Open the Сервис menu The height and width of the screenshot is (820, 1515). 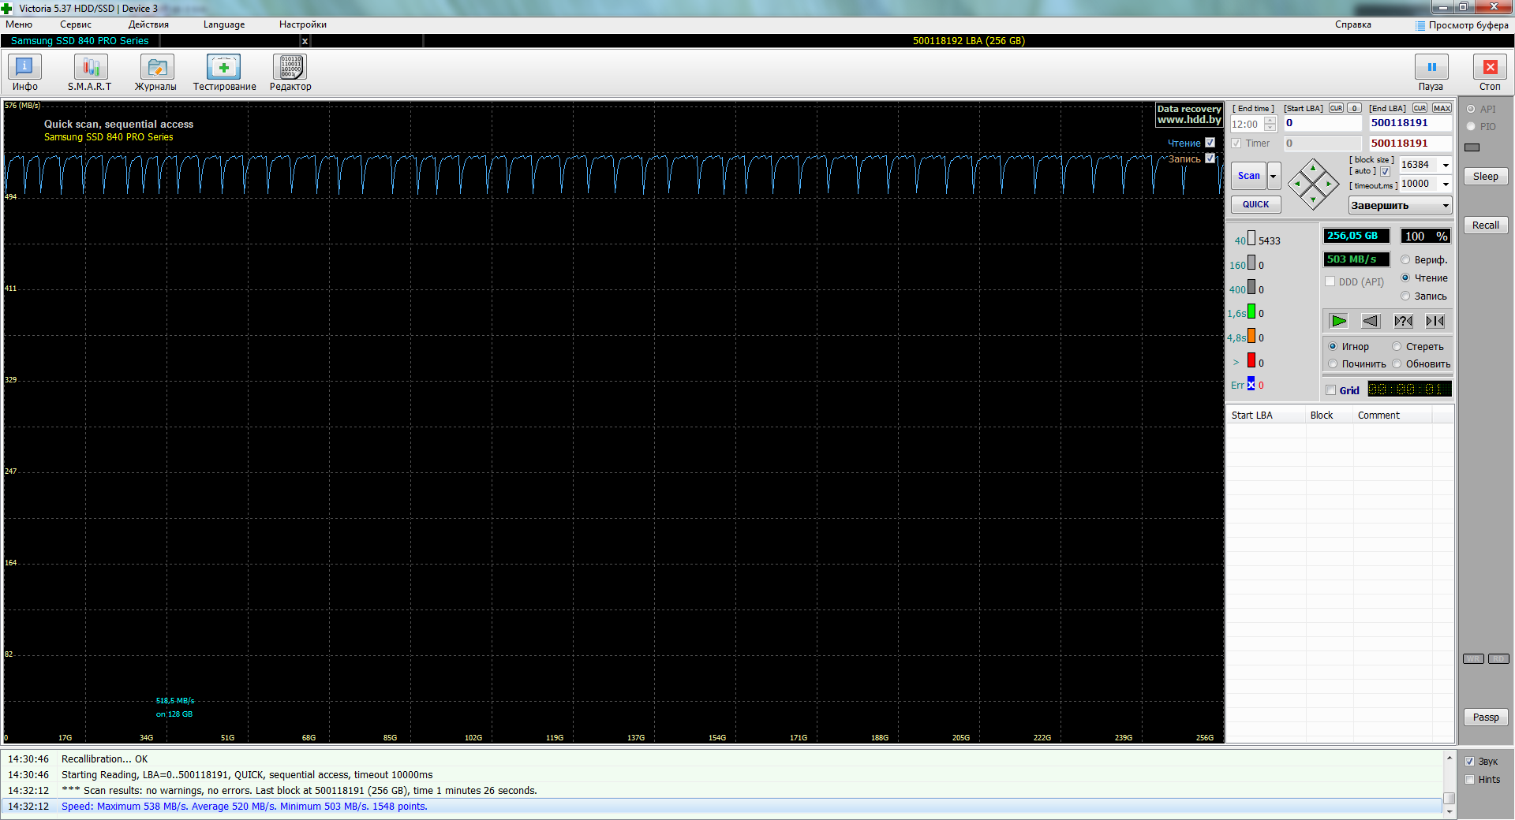76,24
